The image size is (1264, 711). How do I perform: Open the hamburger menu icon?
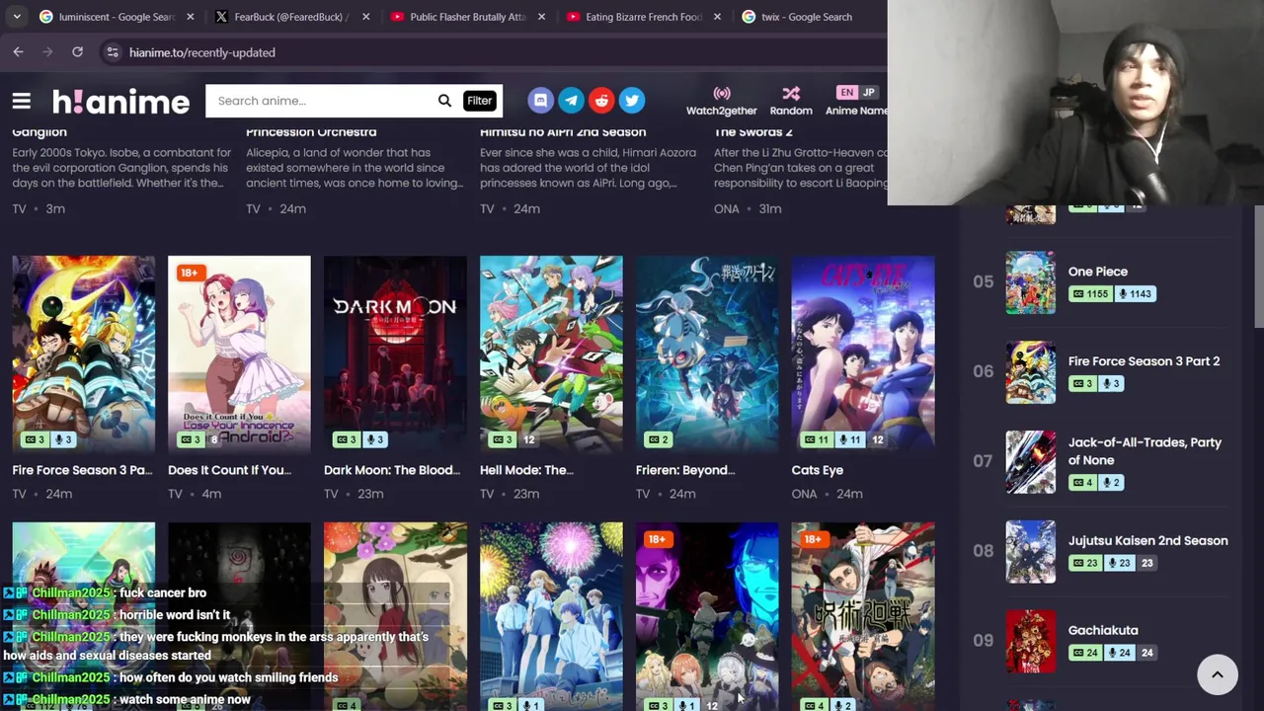[x=21, y=101]
